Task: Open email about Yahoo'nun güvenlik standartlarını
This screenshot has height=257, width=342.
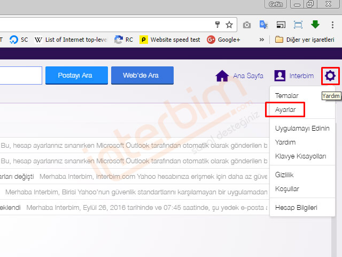Action: point(135,192)
